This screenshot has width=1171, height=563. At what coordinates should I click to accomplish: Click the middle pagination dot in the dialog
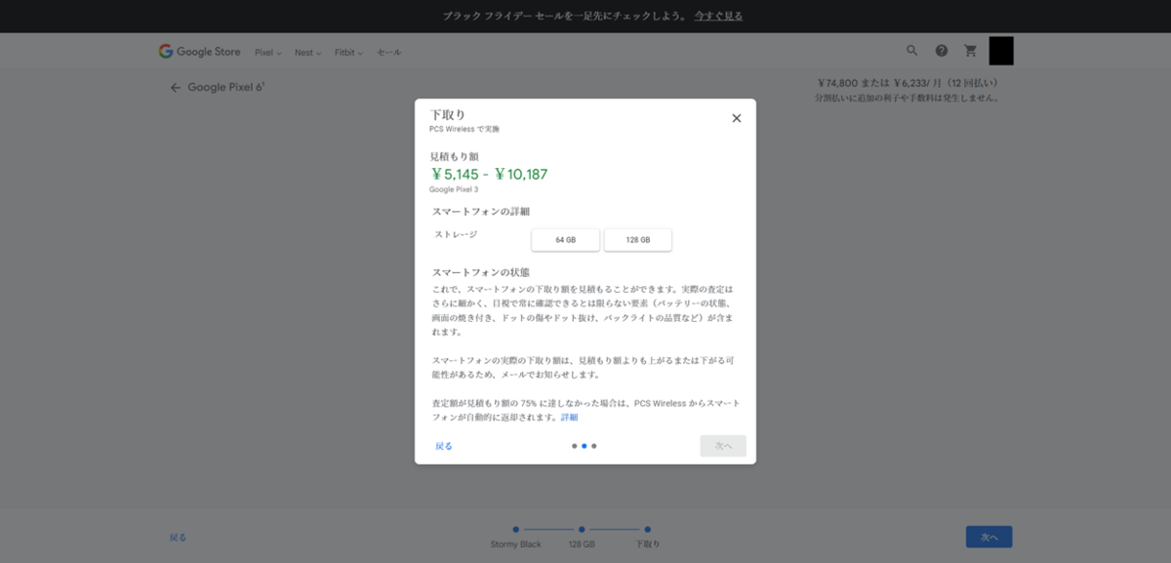(584, 446)
